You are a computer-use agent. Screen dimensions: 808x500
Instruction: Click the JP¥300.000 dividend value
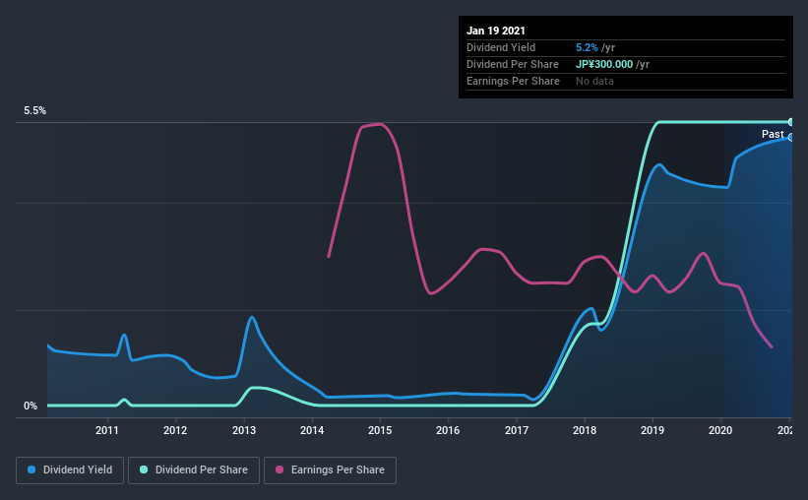tap(604, 64)
